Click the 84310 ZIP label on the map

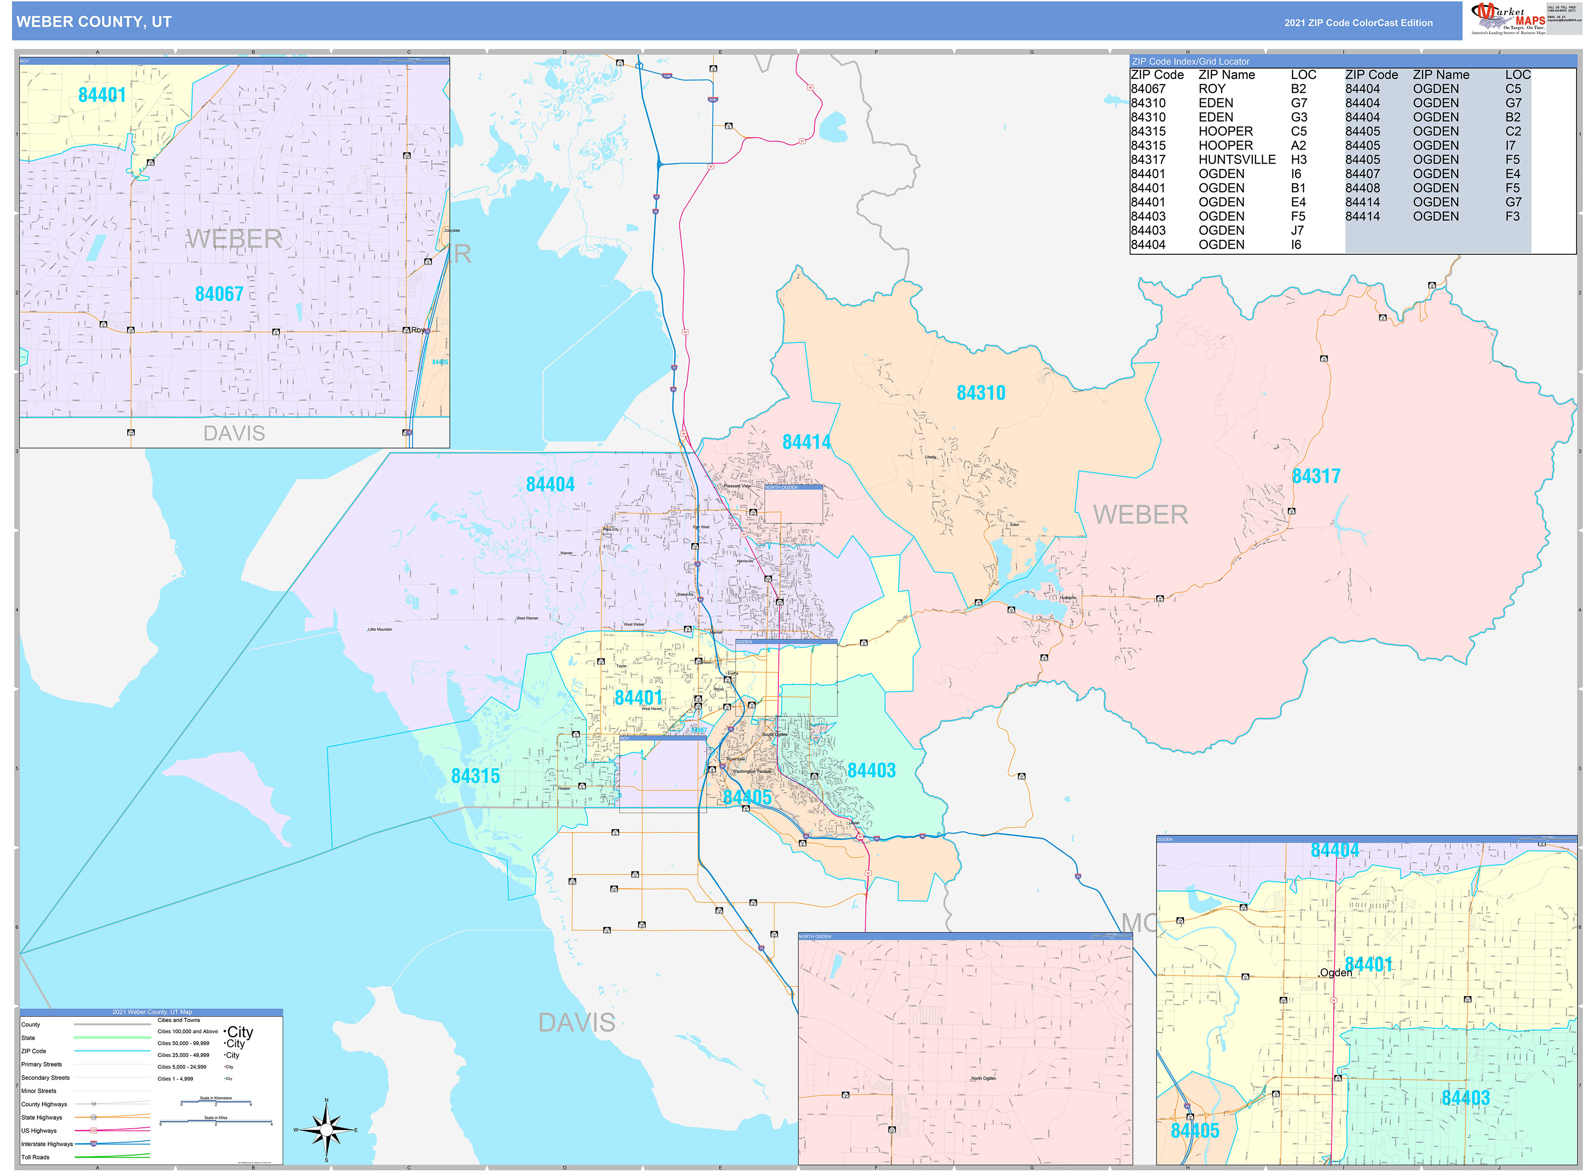pyautogui.click(x=980, y=393)
